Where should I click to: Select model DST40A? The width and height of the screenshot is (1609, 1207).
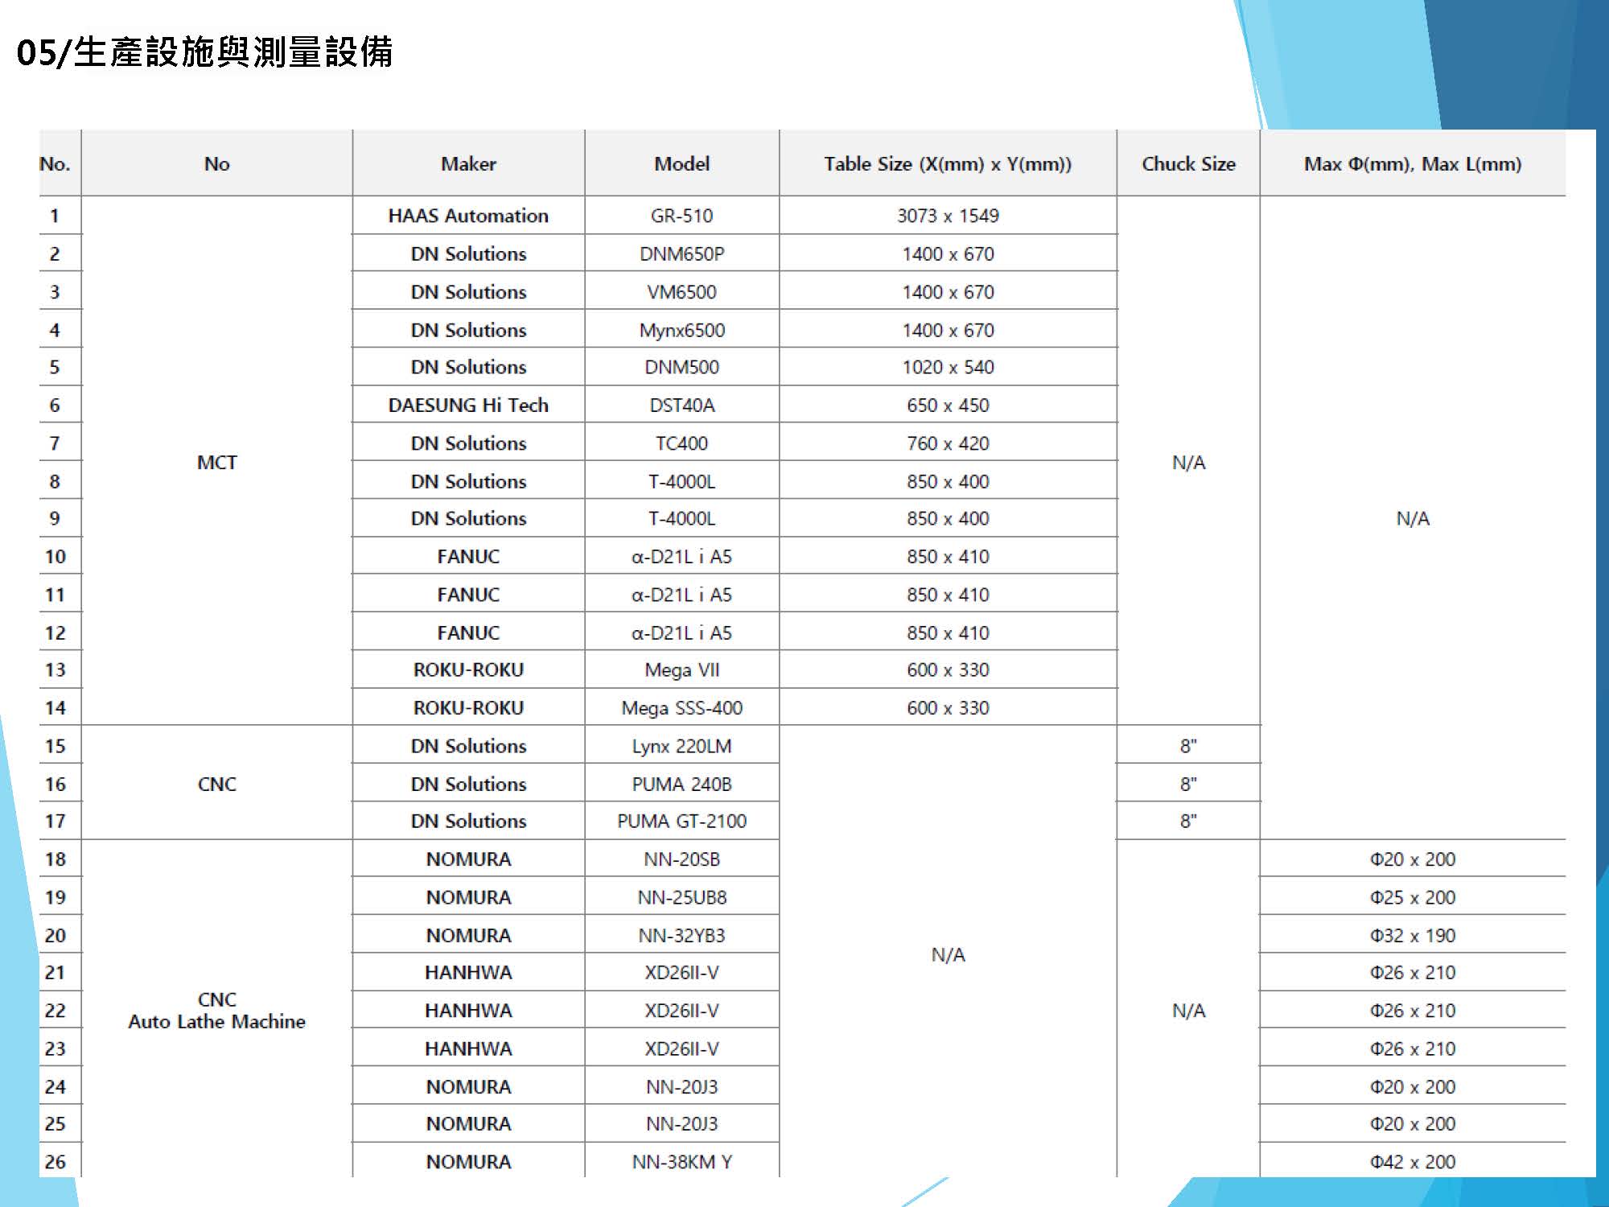click(x=681, y=405)
